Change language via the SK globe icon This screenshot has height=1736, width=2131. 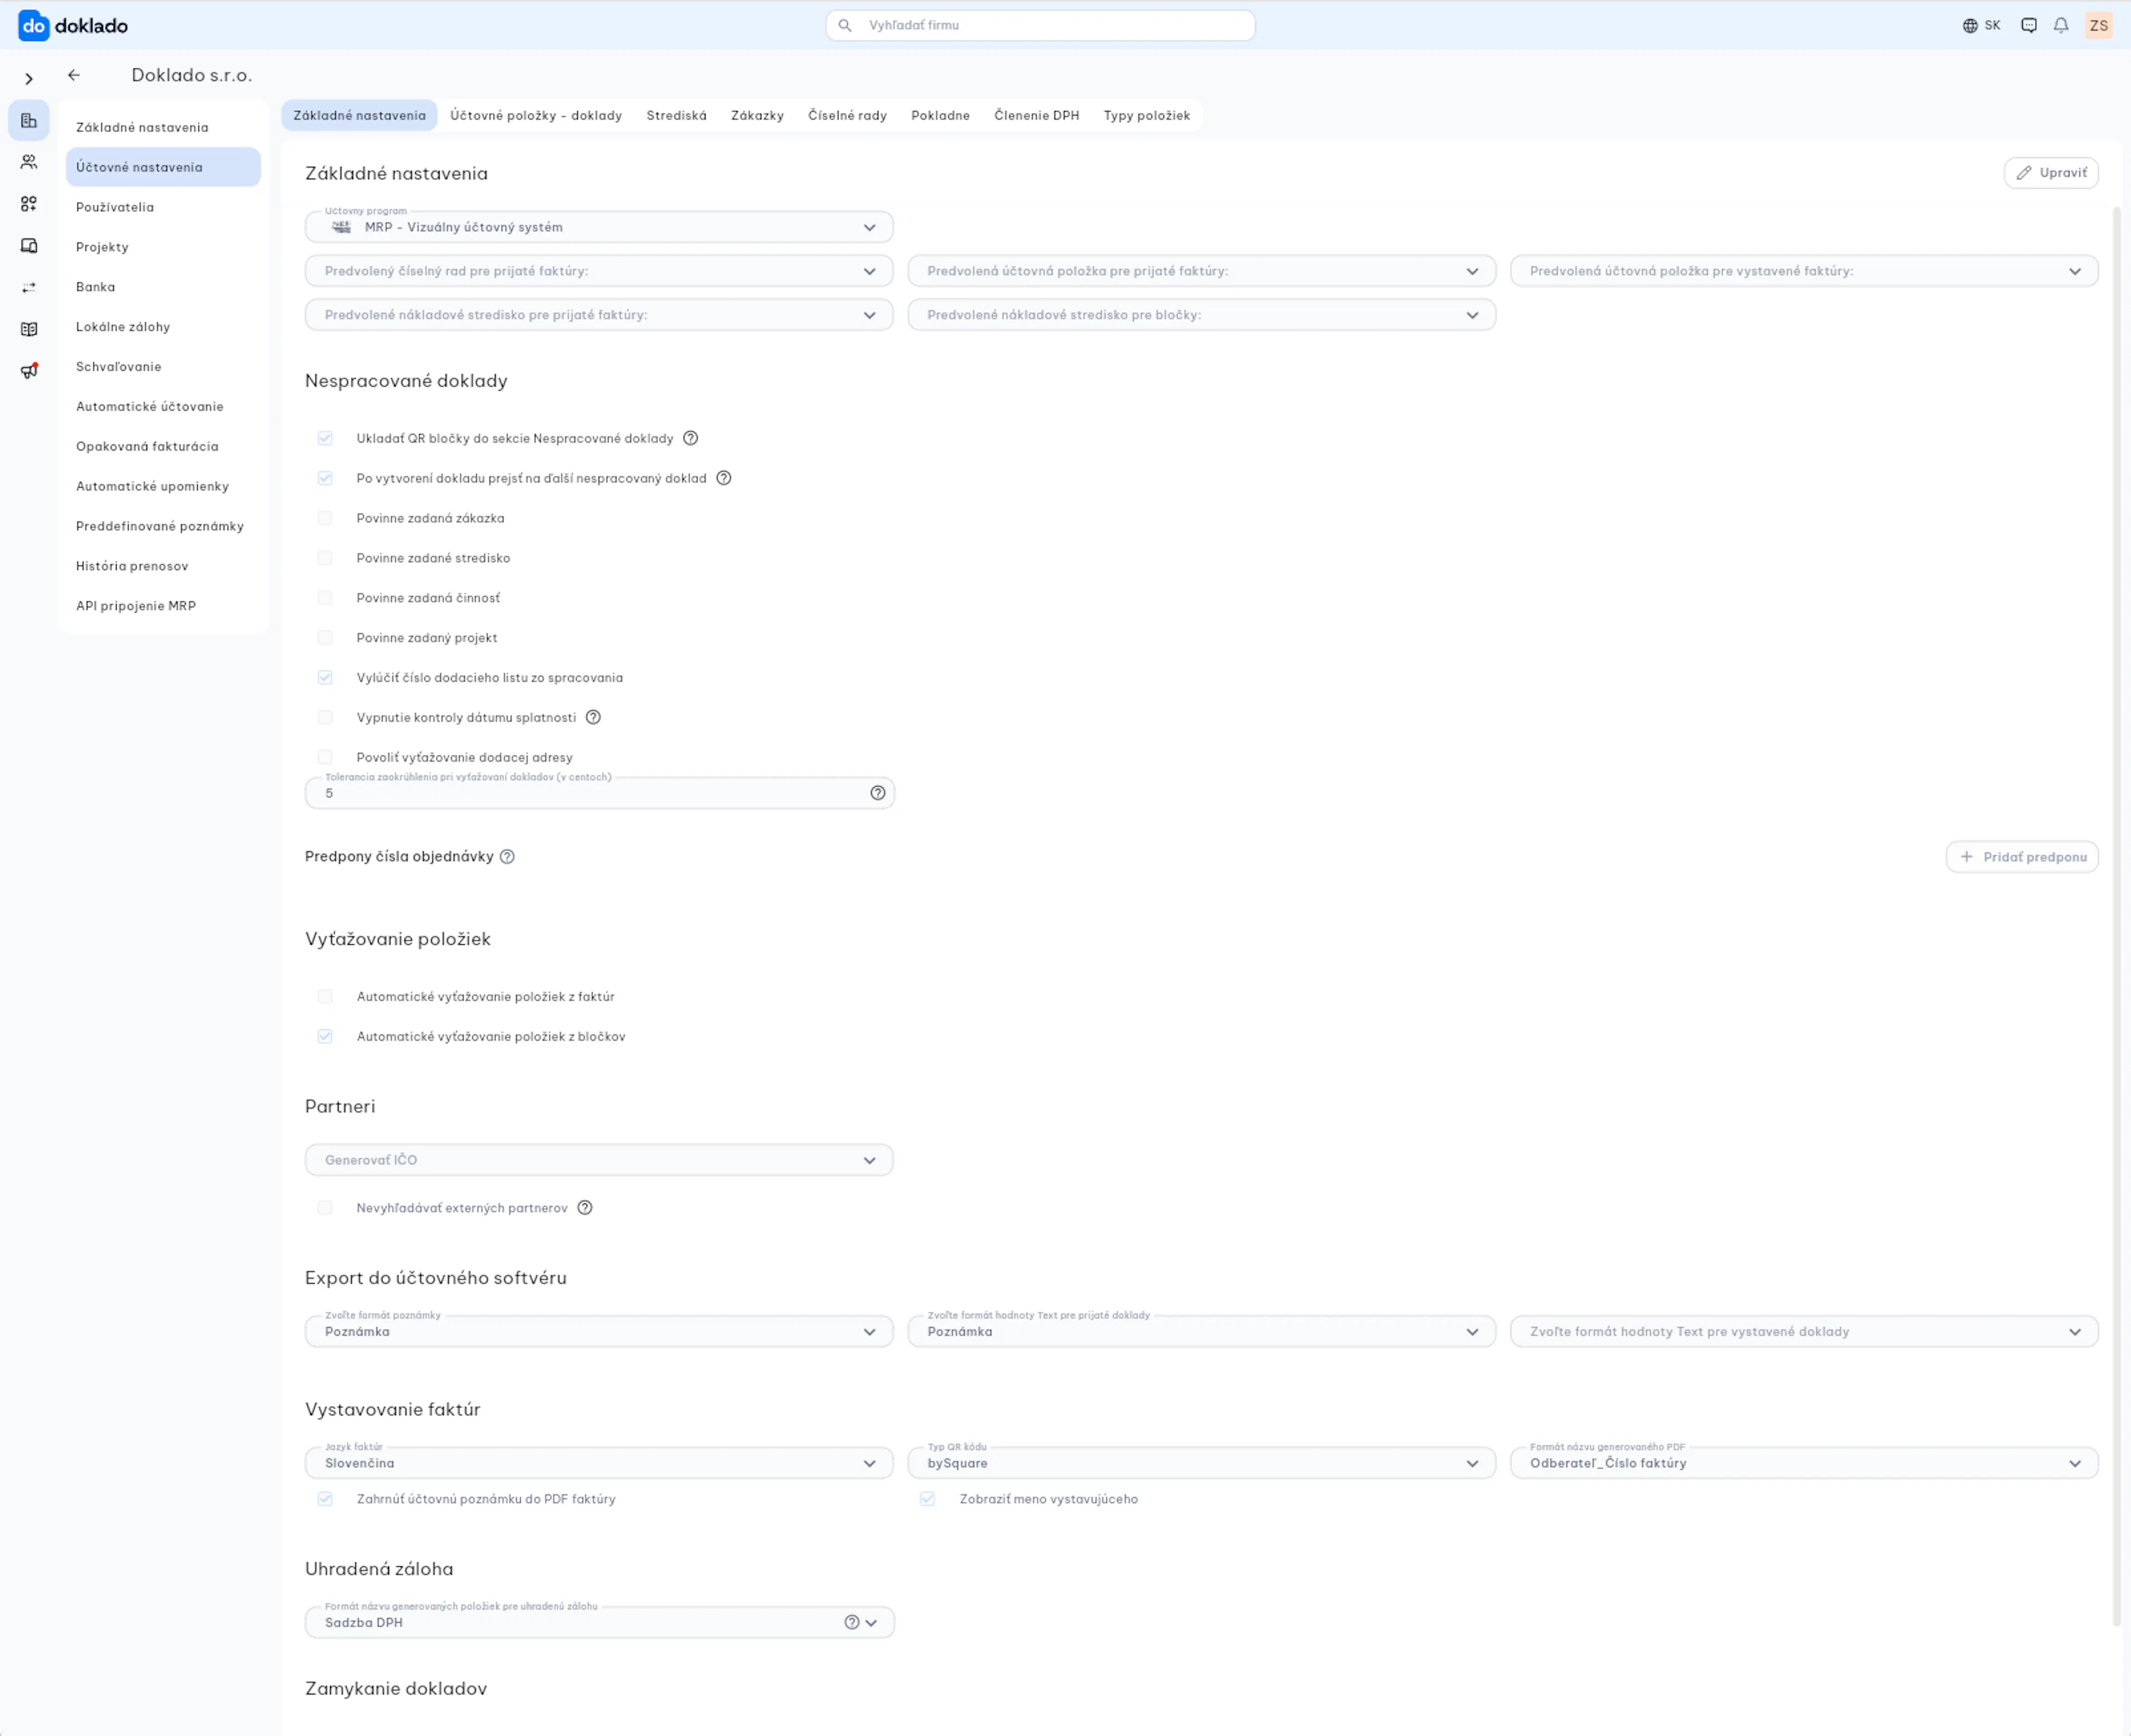point(1981,26)
